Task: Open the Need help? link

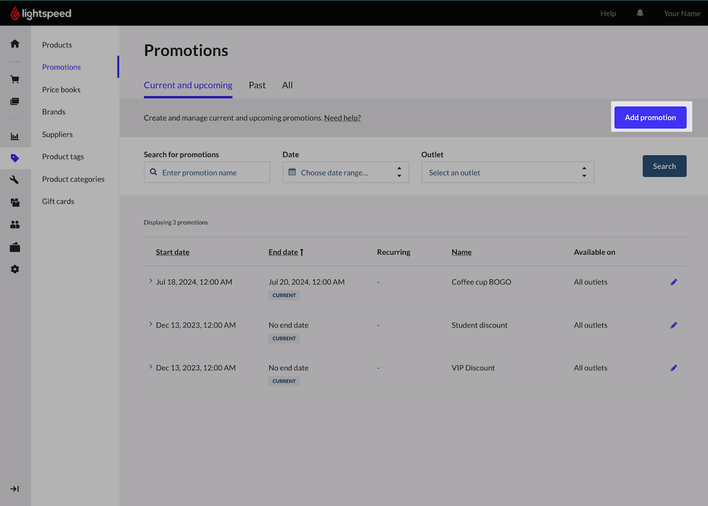Action: [342, 118]
